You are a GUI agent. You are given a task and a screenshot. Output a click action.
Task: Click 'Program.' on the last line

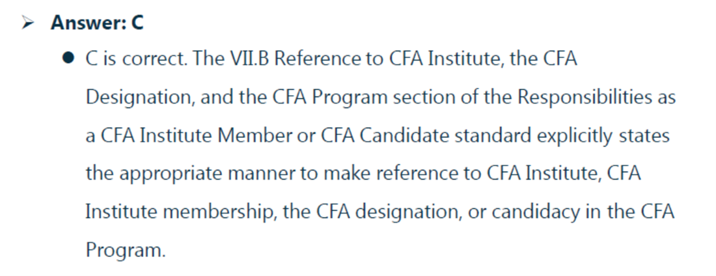click(x=126, y=251)
